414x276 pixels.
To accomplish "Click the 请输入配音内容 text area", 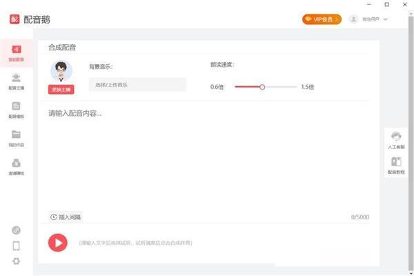I will tap(207, 159).
